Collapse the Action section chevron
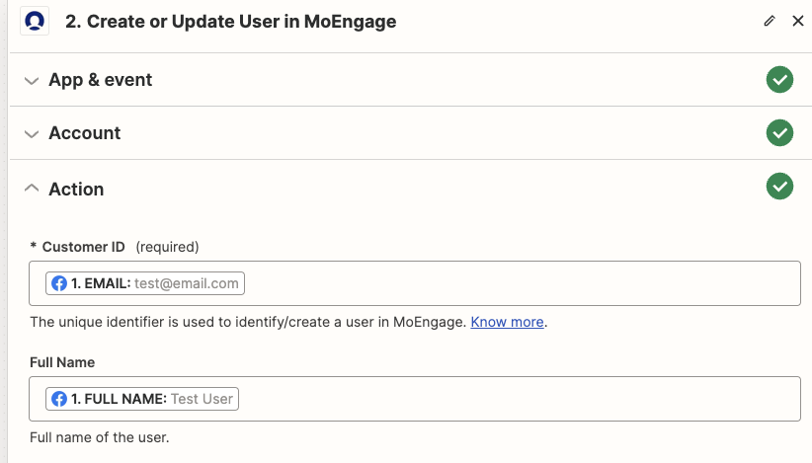The width and height of the screenshot is (812, 463). pyautogui.click(x=32, y=188)
